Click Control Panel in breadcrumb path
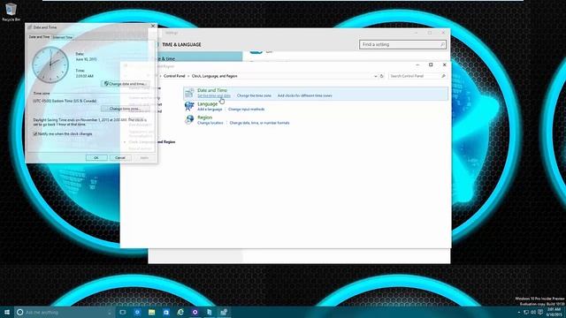 pyautogui.click(x=174, y=76)
